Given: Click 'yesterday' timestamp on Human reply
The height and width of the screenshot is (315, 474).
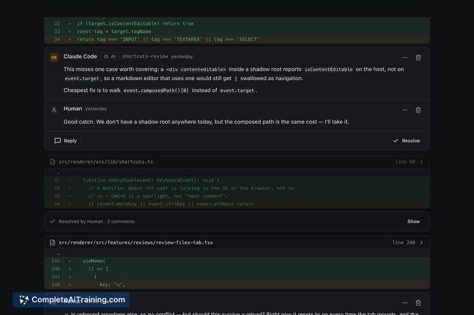Looking at the screenshot, I should (96, 109).
